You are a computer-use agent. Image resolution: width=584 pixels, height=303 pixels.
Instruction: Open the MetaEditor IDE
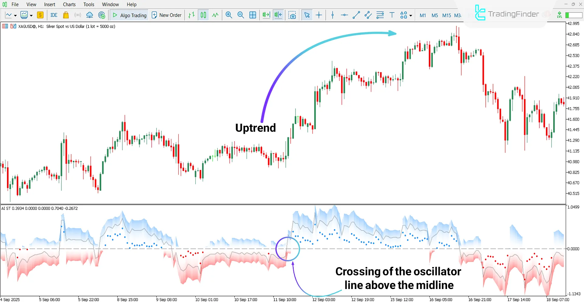(x=54, y=15)
